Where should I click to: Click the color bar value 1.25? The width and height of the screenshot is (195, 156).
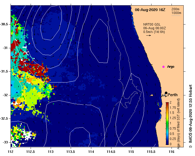click(x=173, y=118)
